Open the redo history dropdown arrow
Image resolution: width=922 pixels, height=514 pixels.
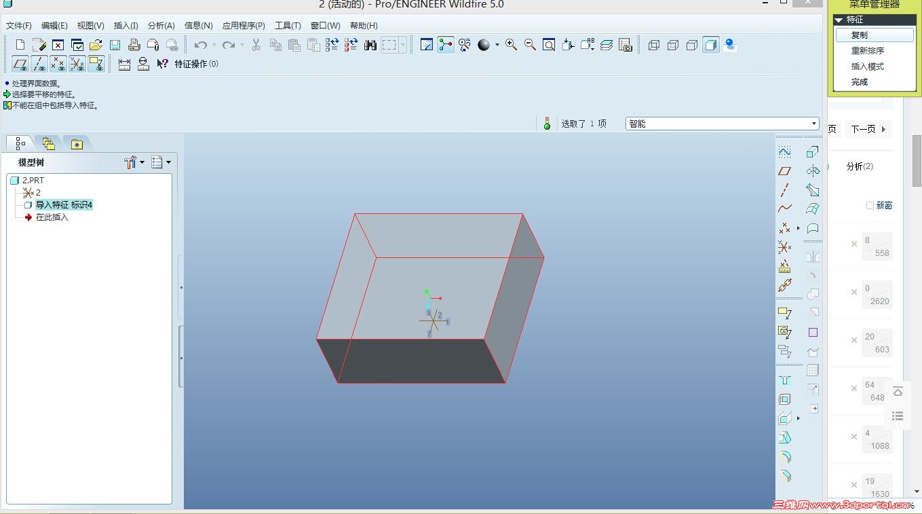[242, 45]
